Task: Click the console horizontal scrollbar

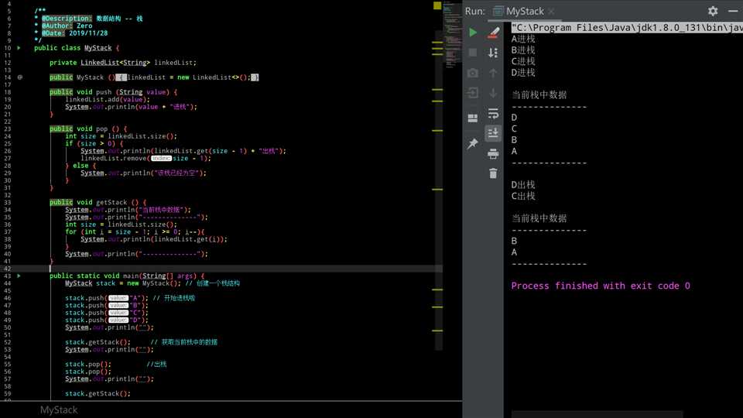Action: click(597, 414)
